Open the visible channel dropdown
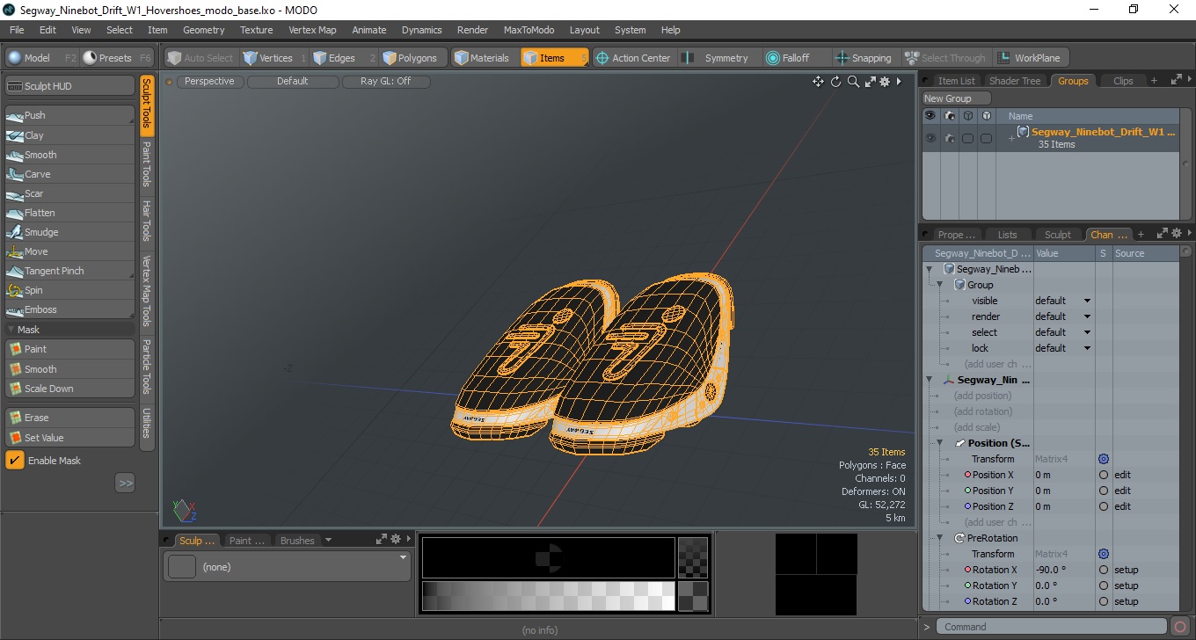Image resolution: width=1196 pixels, height=640 pixels. click(1087, 301)
